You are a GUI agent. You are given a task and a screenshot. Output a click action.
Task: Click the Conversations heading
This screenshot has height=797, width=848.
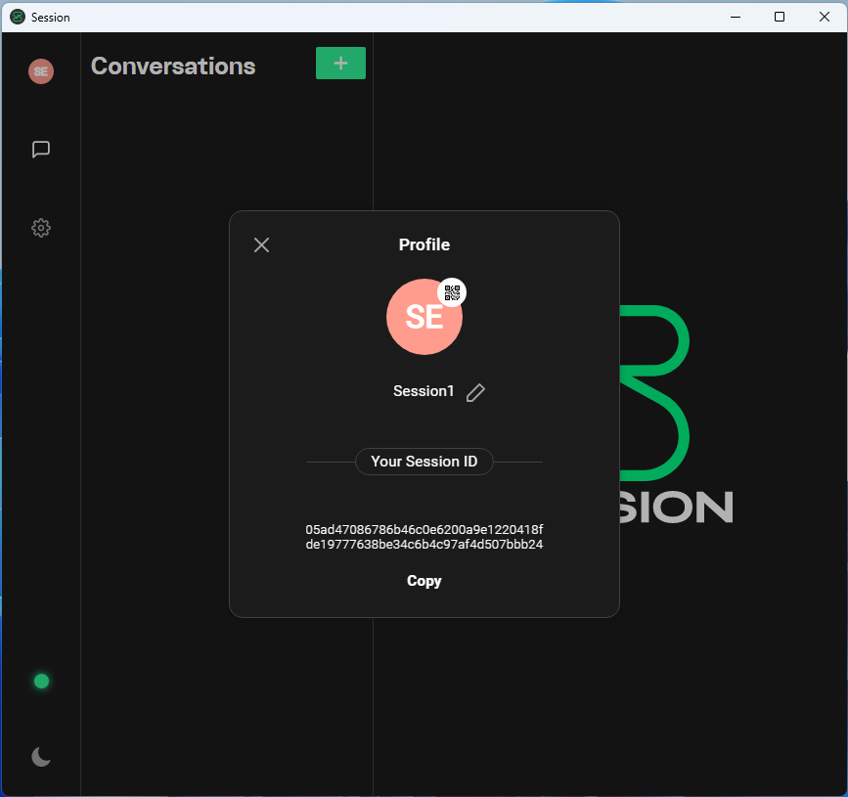pos(173,66)
